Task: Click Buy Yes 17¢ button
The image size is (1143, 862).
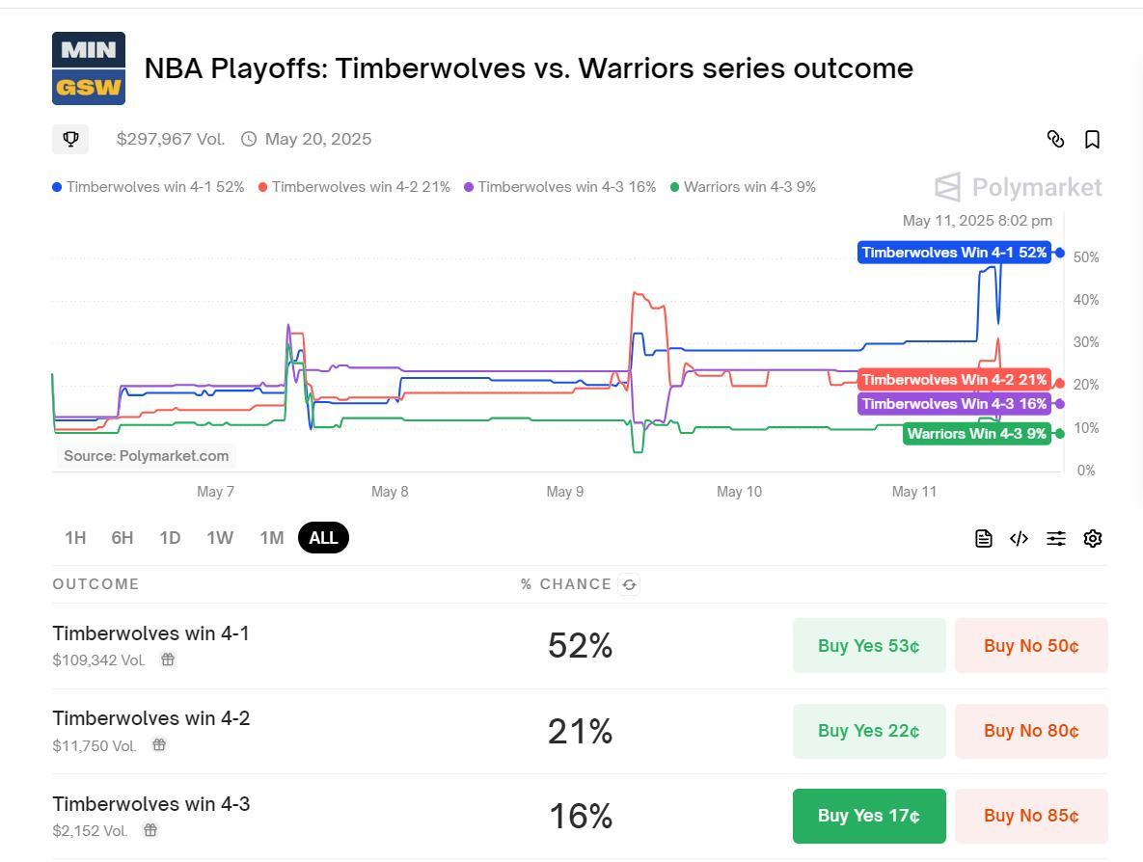Action: click(x=868, y=816)
